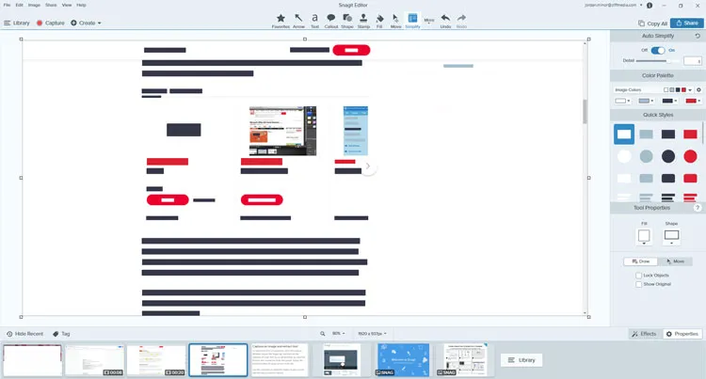Apply gray rounded rectangle quick style
Screen dimensions: 706x379
646,179
